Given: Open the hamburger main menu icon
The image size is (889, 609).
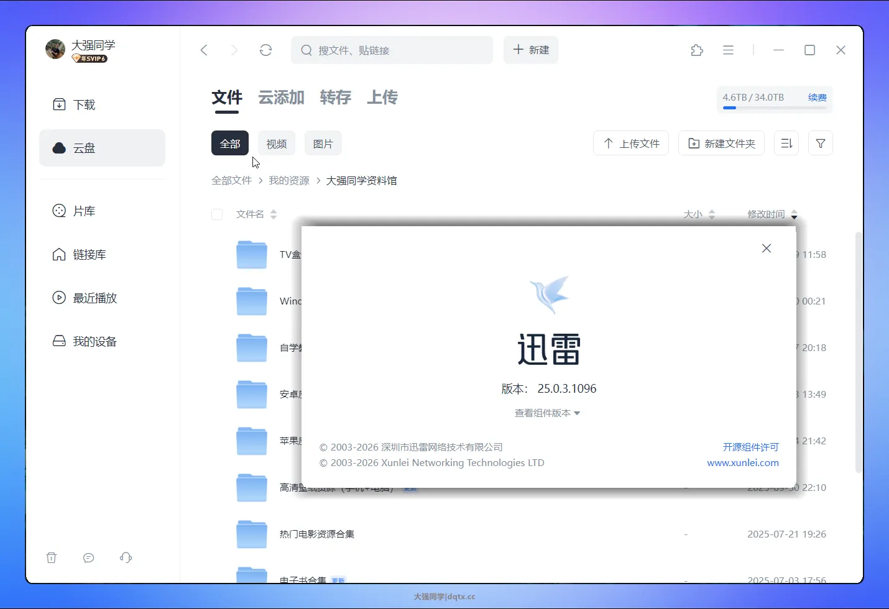Looking at the screenshot, I should (728, 50).
